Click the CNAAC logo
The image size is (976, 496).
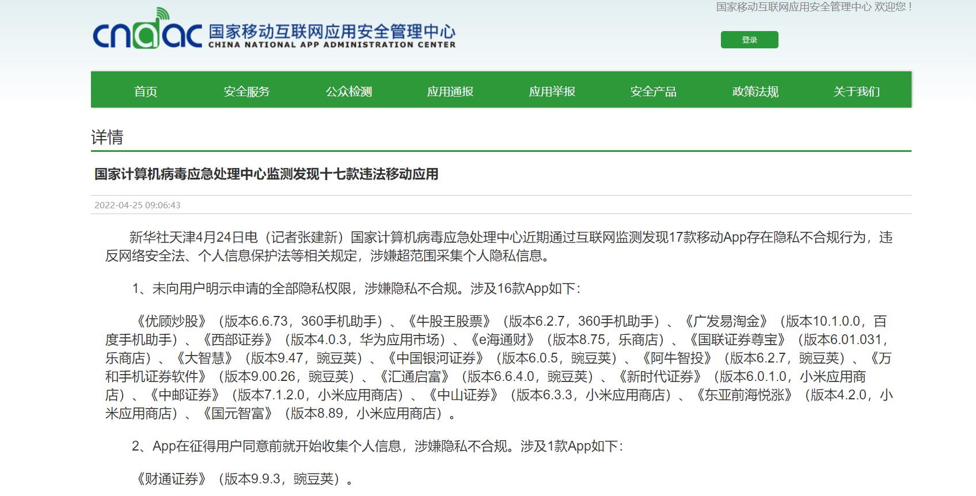point(147,28)
